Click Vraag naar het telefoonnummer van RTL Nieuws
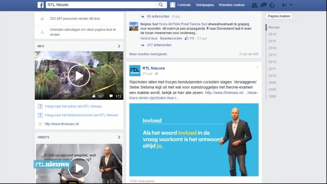 click(x=81, y=115)
